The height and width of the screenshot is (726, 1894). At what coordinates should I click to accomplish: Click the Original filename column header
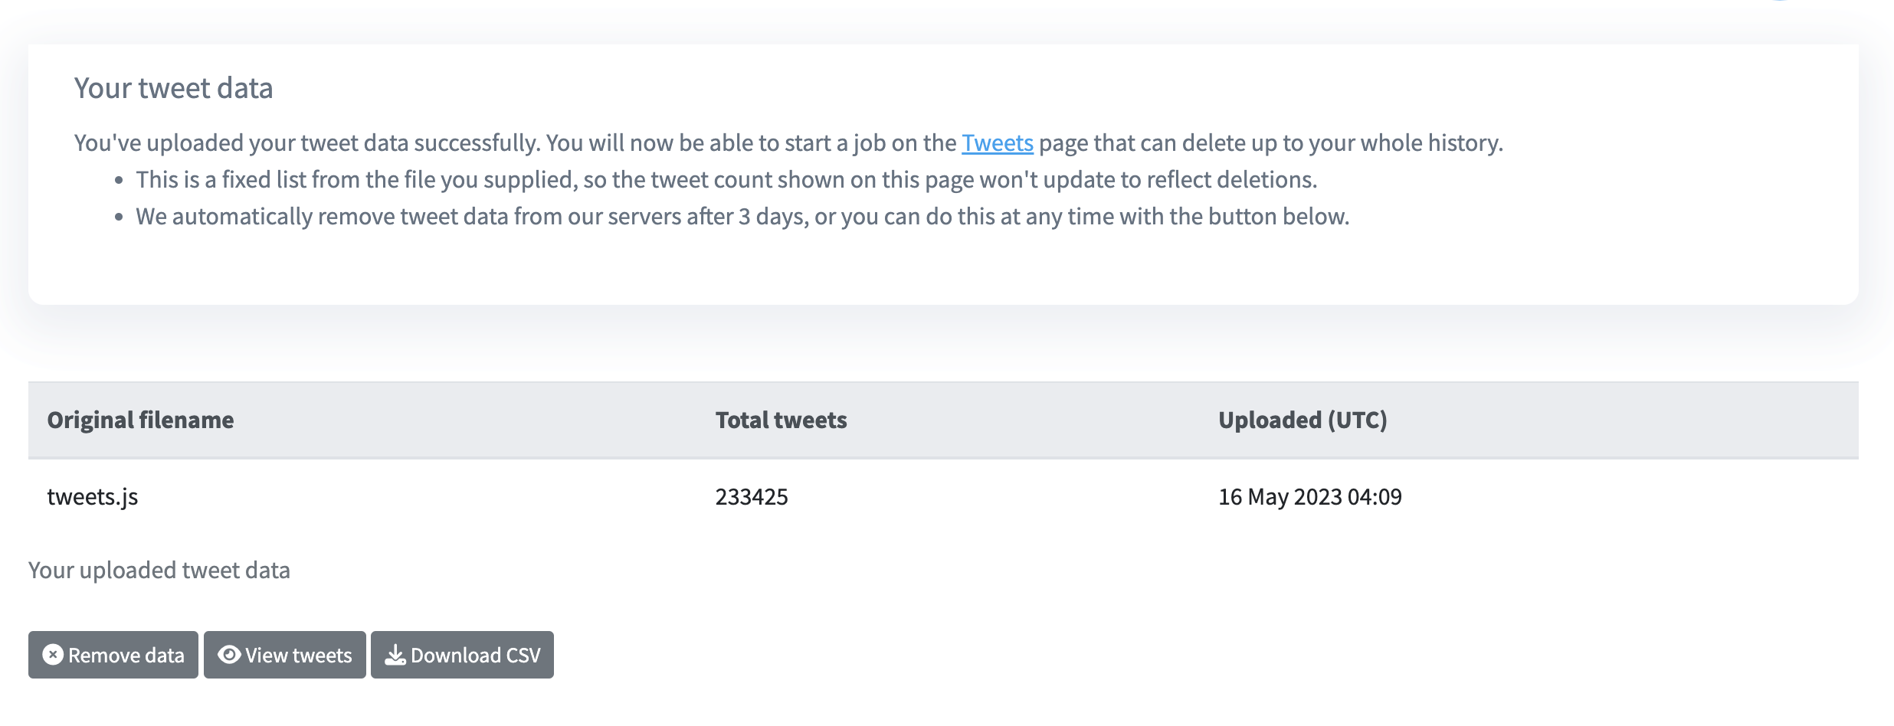pyautogui.click(x=140, y=420)
